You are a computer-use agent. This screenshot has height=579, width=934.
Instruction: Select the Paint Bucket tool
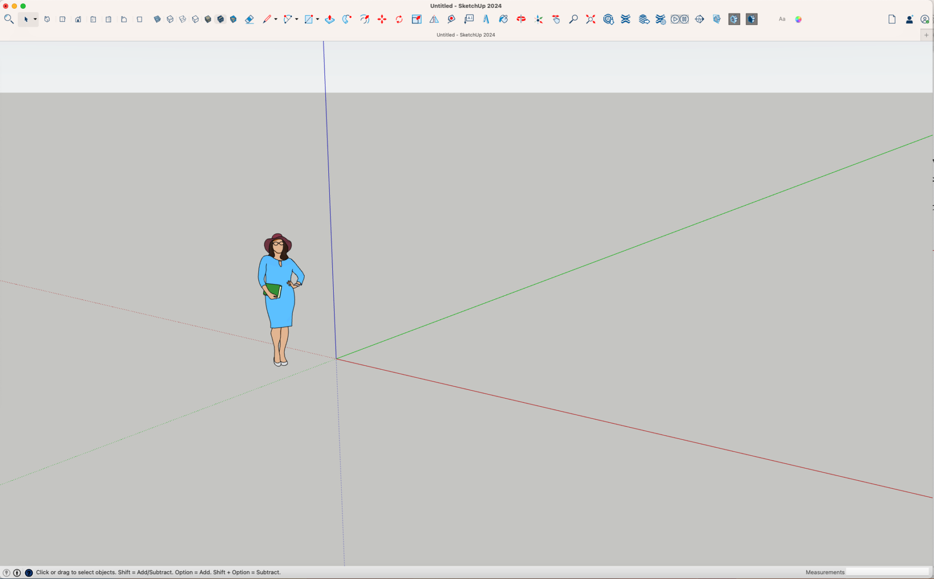(x=503, y=19)
